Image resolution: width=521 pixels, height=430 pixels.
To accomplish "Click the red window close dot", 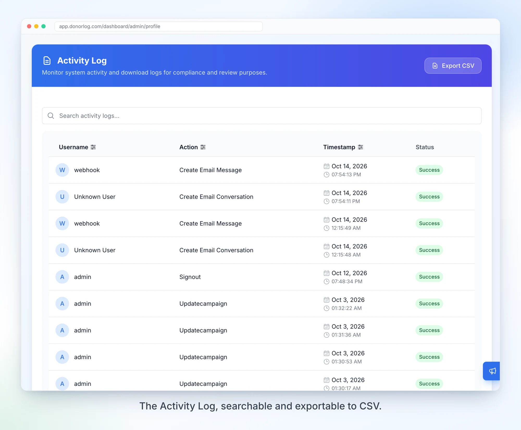I will [29, 26].
